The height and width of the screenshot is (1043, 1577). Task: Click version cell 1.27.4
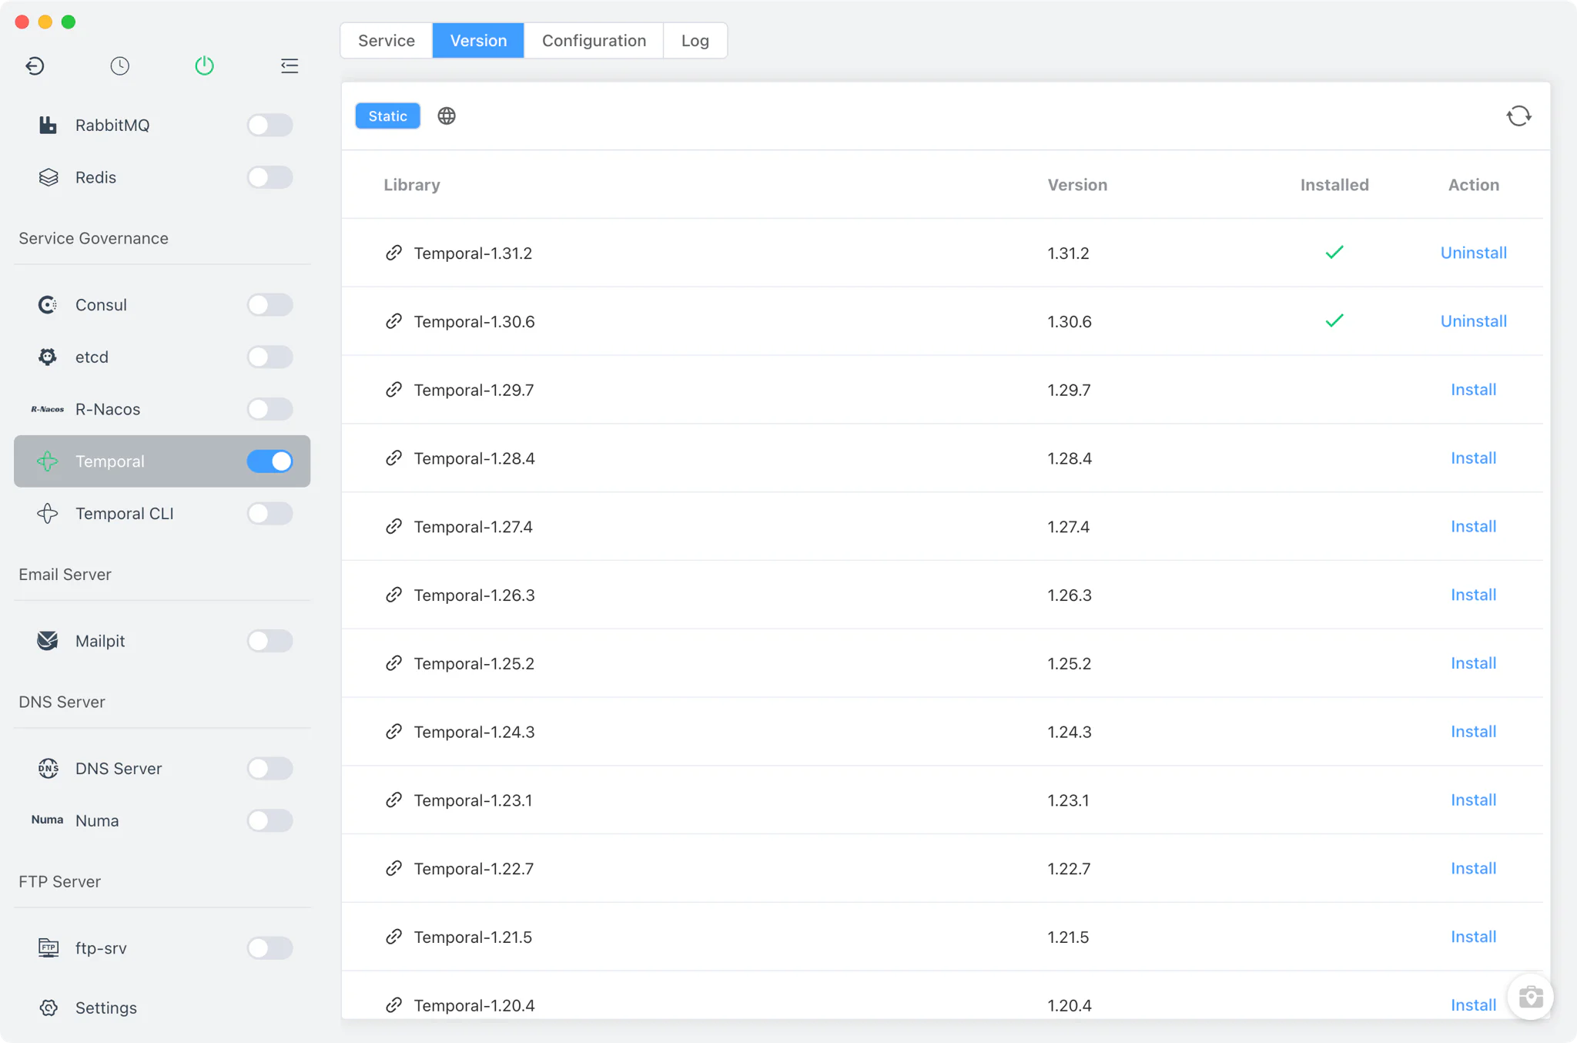pyautogui.click(x=1068, y=527)
